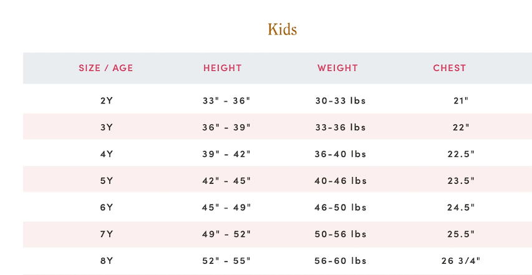The width and height of the screenshot is (532, 275).
Task: Click the 33" - 36" height value
Action: (226, 101)
